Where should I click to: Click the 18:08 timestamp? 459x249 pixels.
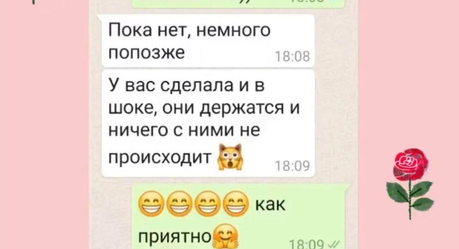coord(293,56)
